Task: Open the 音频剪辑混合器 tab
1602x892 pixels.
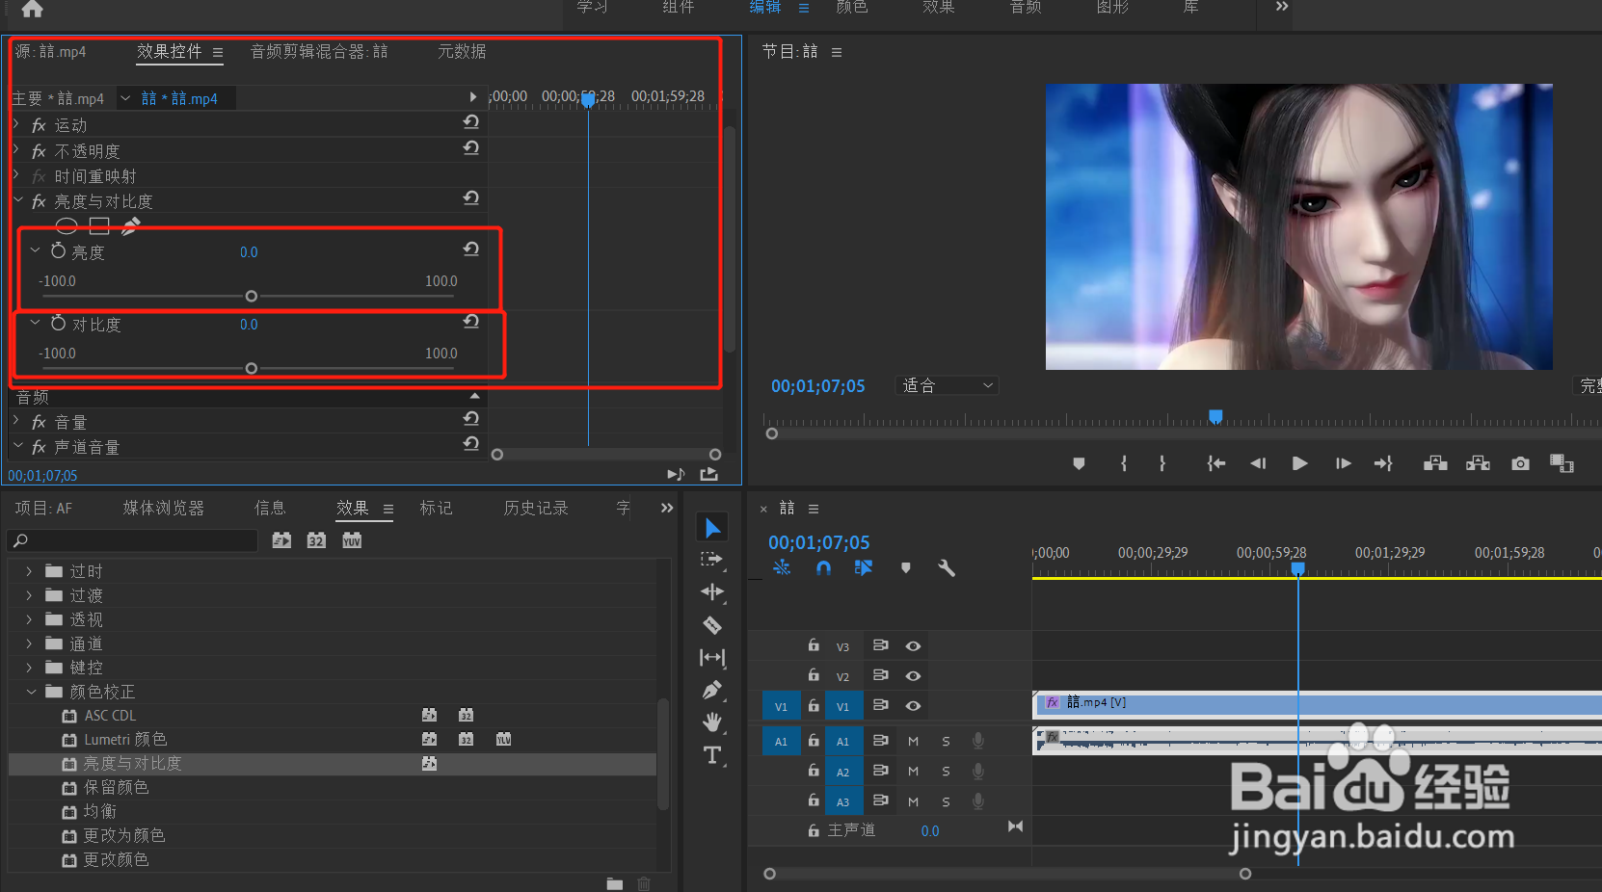Action: tap(319, 51)
